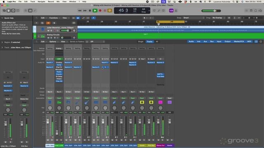Viewport: 264px width, 148px height.
Task: Toggle the Bus channel strip filter
Action: tap(212, 42)
